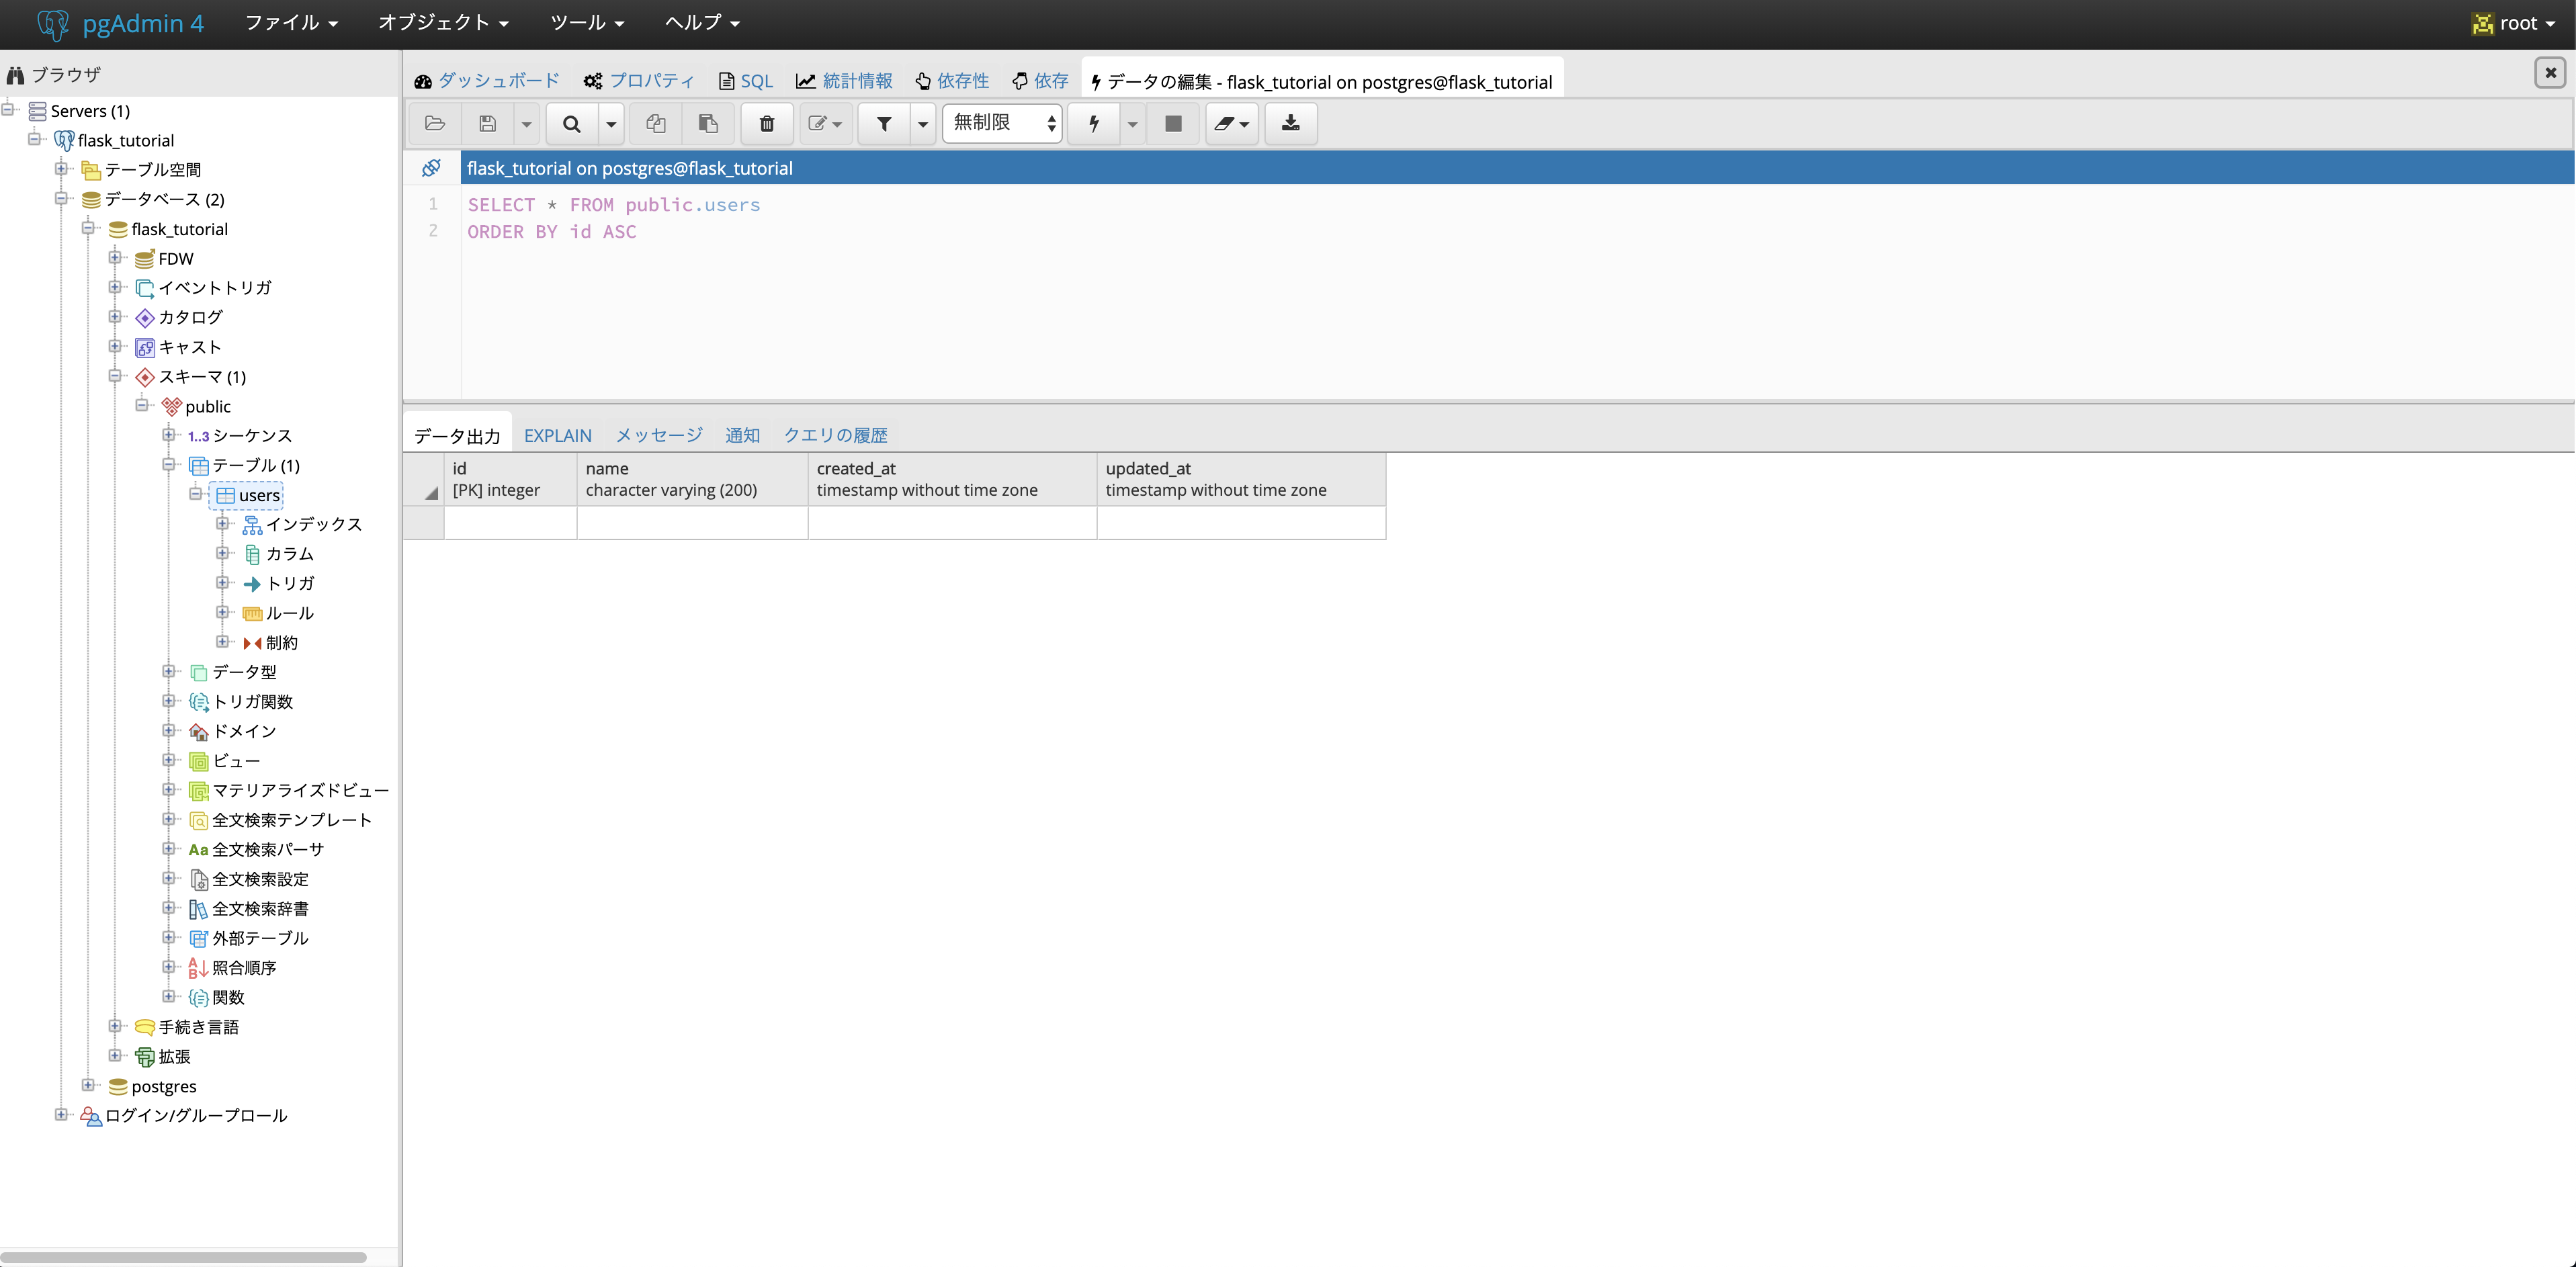Click the open file toolbar icon
Image resolution: width=2576 pixels, height=1267 pixels.
coord(435,123)
